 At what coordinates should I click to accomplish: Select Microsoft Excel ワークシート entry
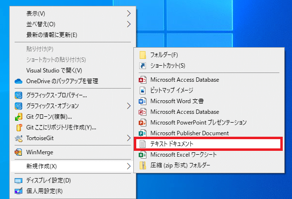coord(209,155)
